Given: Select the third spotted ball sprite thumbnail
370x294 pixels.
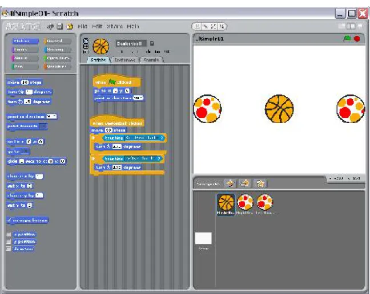Looking at the screenshot, I should [265, 204].
